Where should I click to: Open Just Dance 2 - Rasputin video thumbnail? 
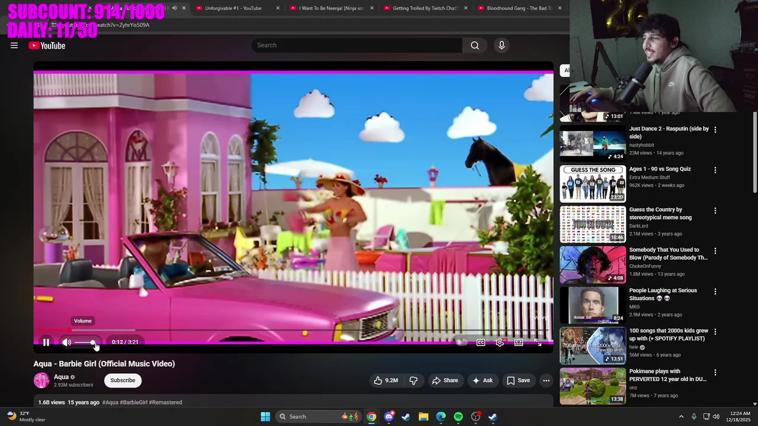[593, 143]
